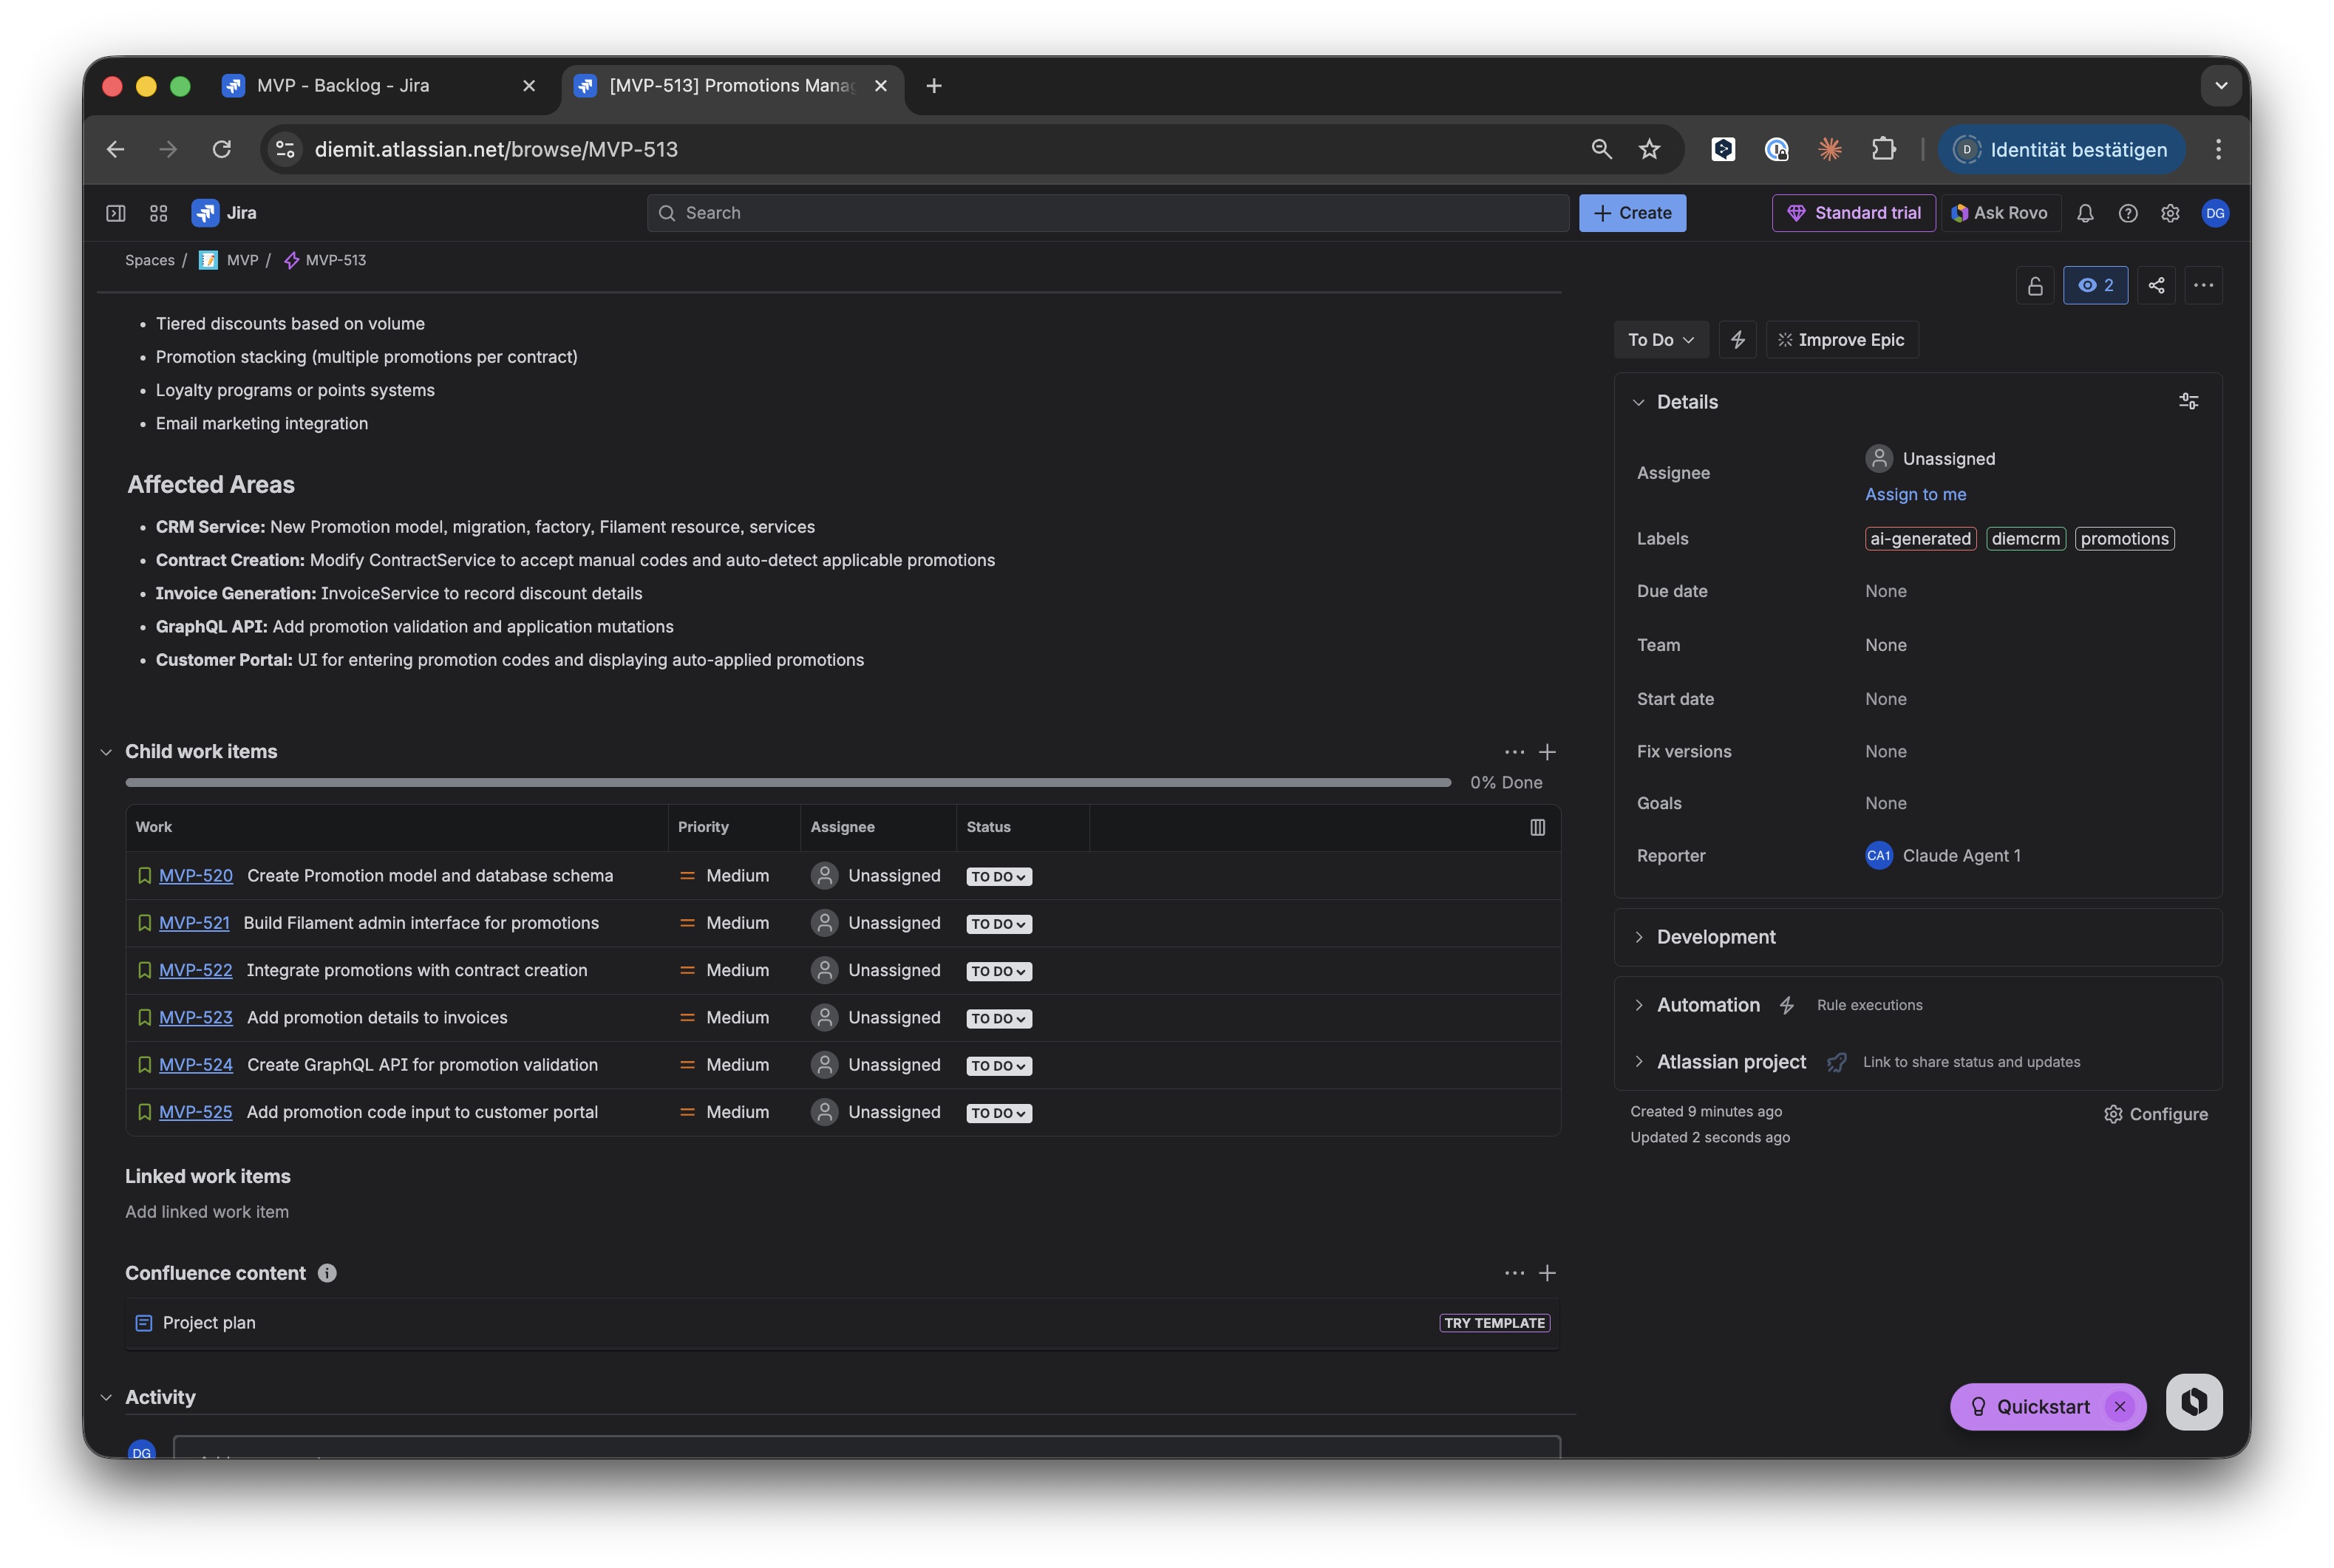Click the app switcher grid icon
2334x1568 pixels.
pyautogui.click(x=158, y=213)
